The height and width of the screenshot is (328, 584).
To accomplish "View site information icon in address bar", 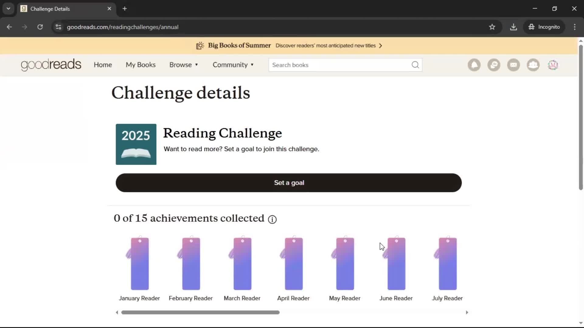I will (58, 27).
